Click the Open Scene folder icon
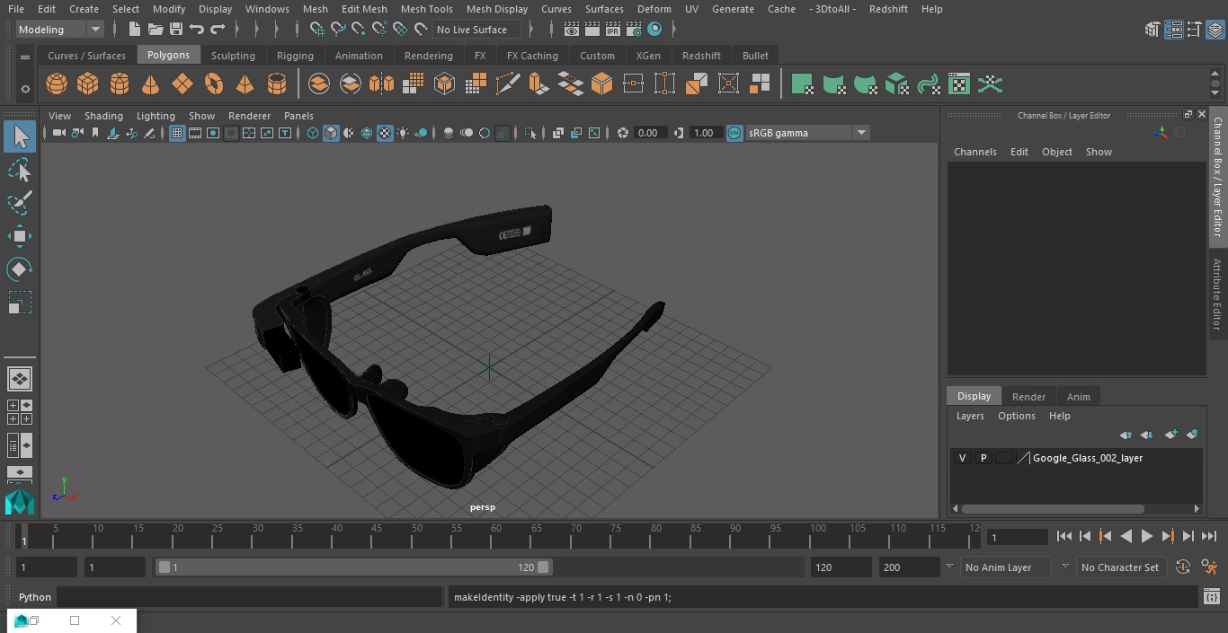This screenshot has width=1228, height=633. (x=156, y=30)
